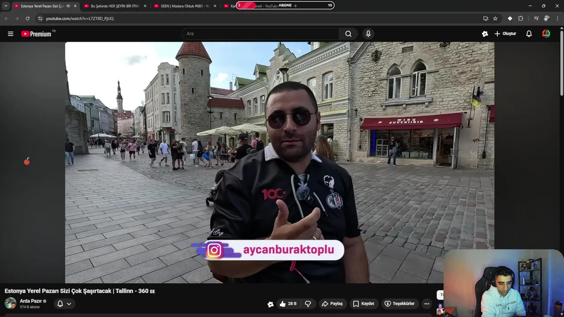Click the sparkle icon before the like button
The height and width of the screenshot is (317, 564).
click(271, 304)
